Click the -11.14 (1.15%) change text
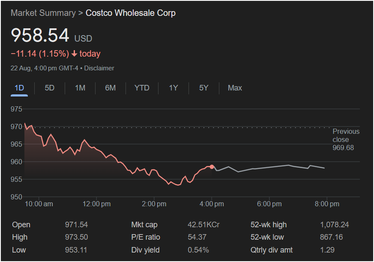Viewport: 374px width, 262px height. coord(40,54)
